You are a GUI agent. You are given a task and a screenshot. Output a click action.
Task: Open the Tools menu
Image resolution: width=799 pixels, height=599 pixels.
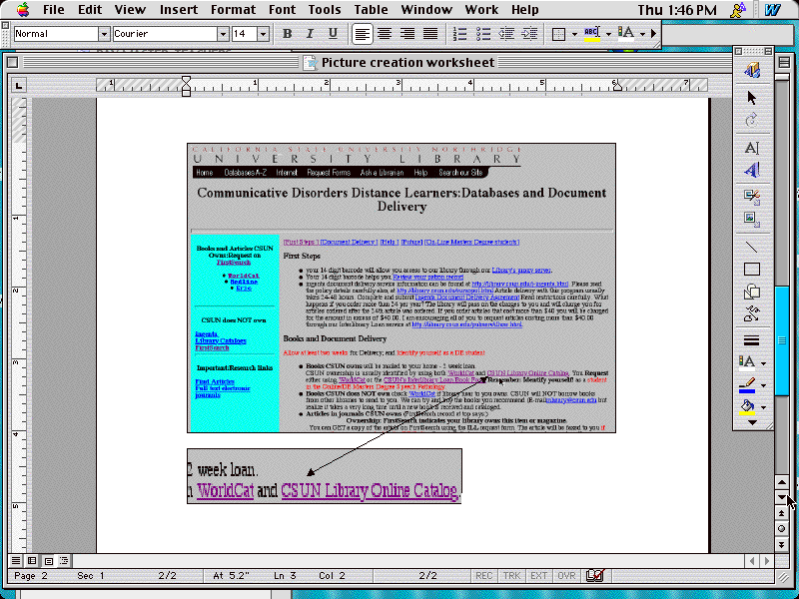coord(325,10)
